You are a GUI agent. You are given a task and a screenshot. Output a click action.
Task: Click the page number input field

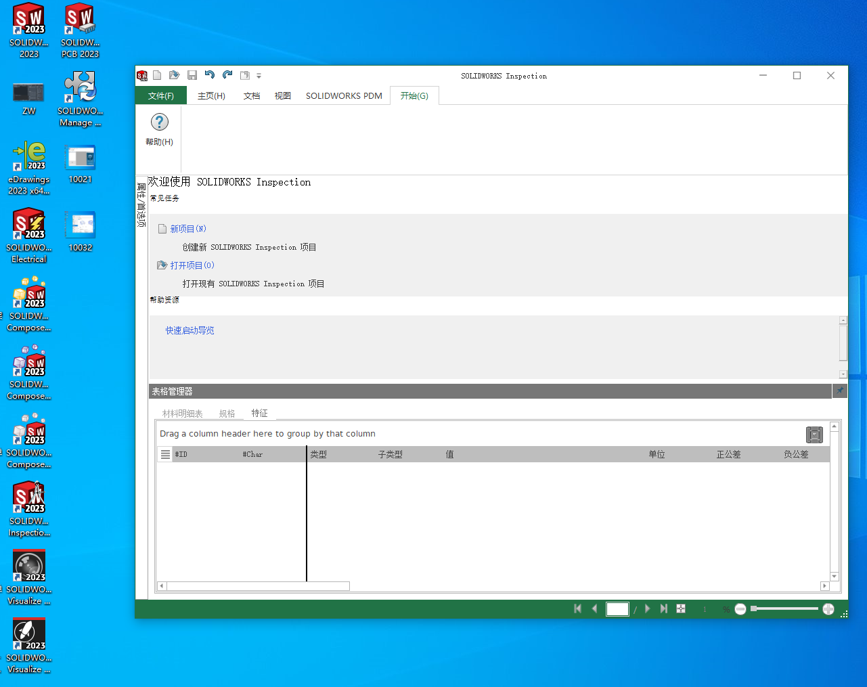point(617,609)
